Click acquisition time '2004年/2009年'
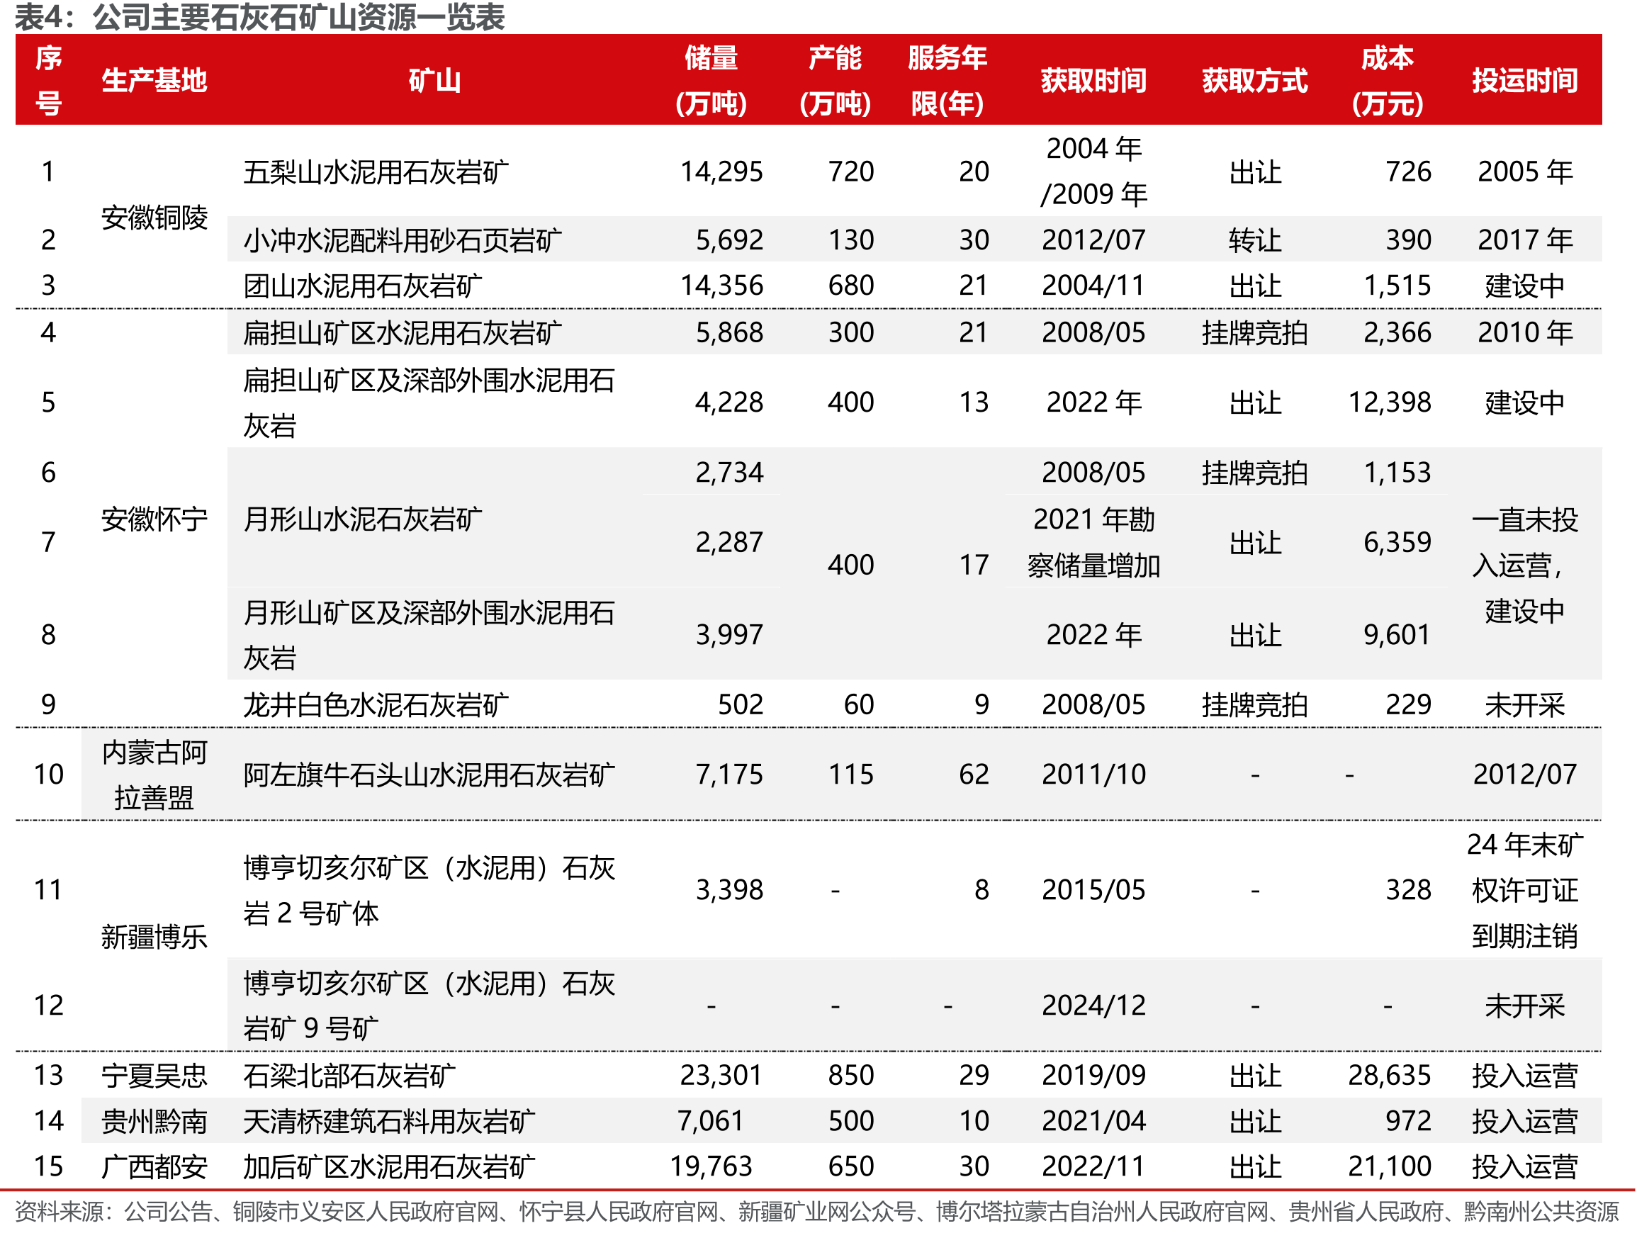This screenshot has width=1637, height=1233. [1093, 171]
